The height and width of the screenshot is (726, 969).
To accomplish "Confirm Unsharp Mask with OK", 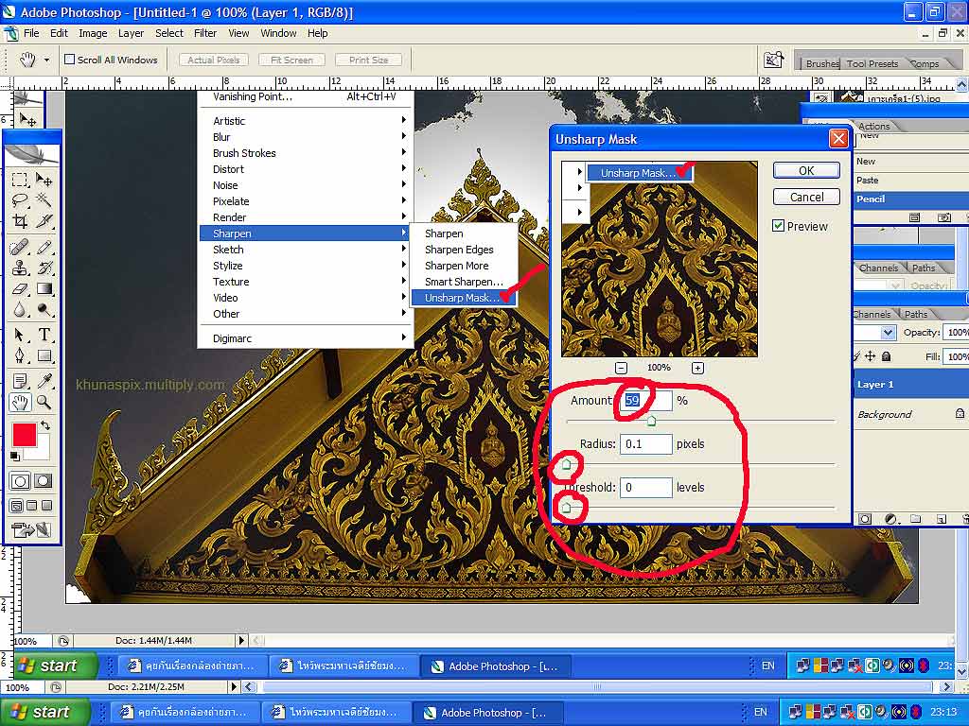I will 806,170.
